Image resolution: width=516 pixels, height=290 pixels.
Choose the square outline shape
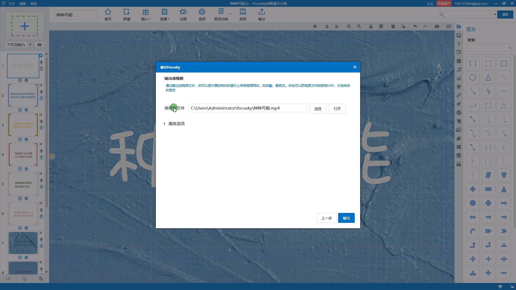(x=504, y=64)
